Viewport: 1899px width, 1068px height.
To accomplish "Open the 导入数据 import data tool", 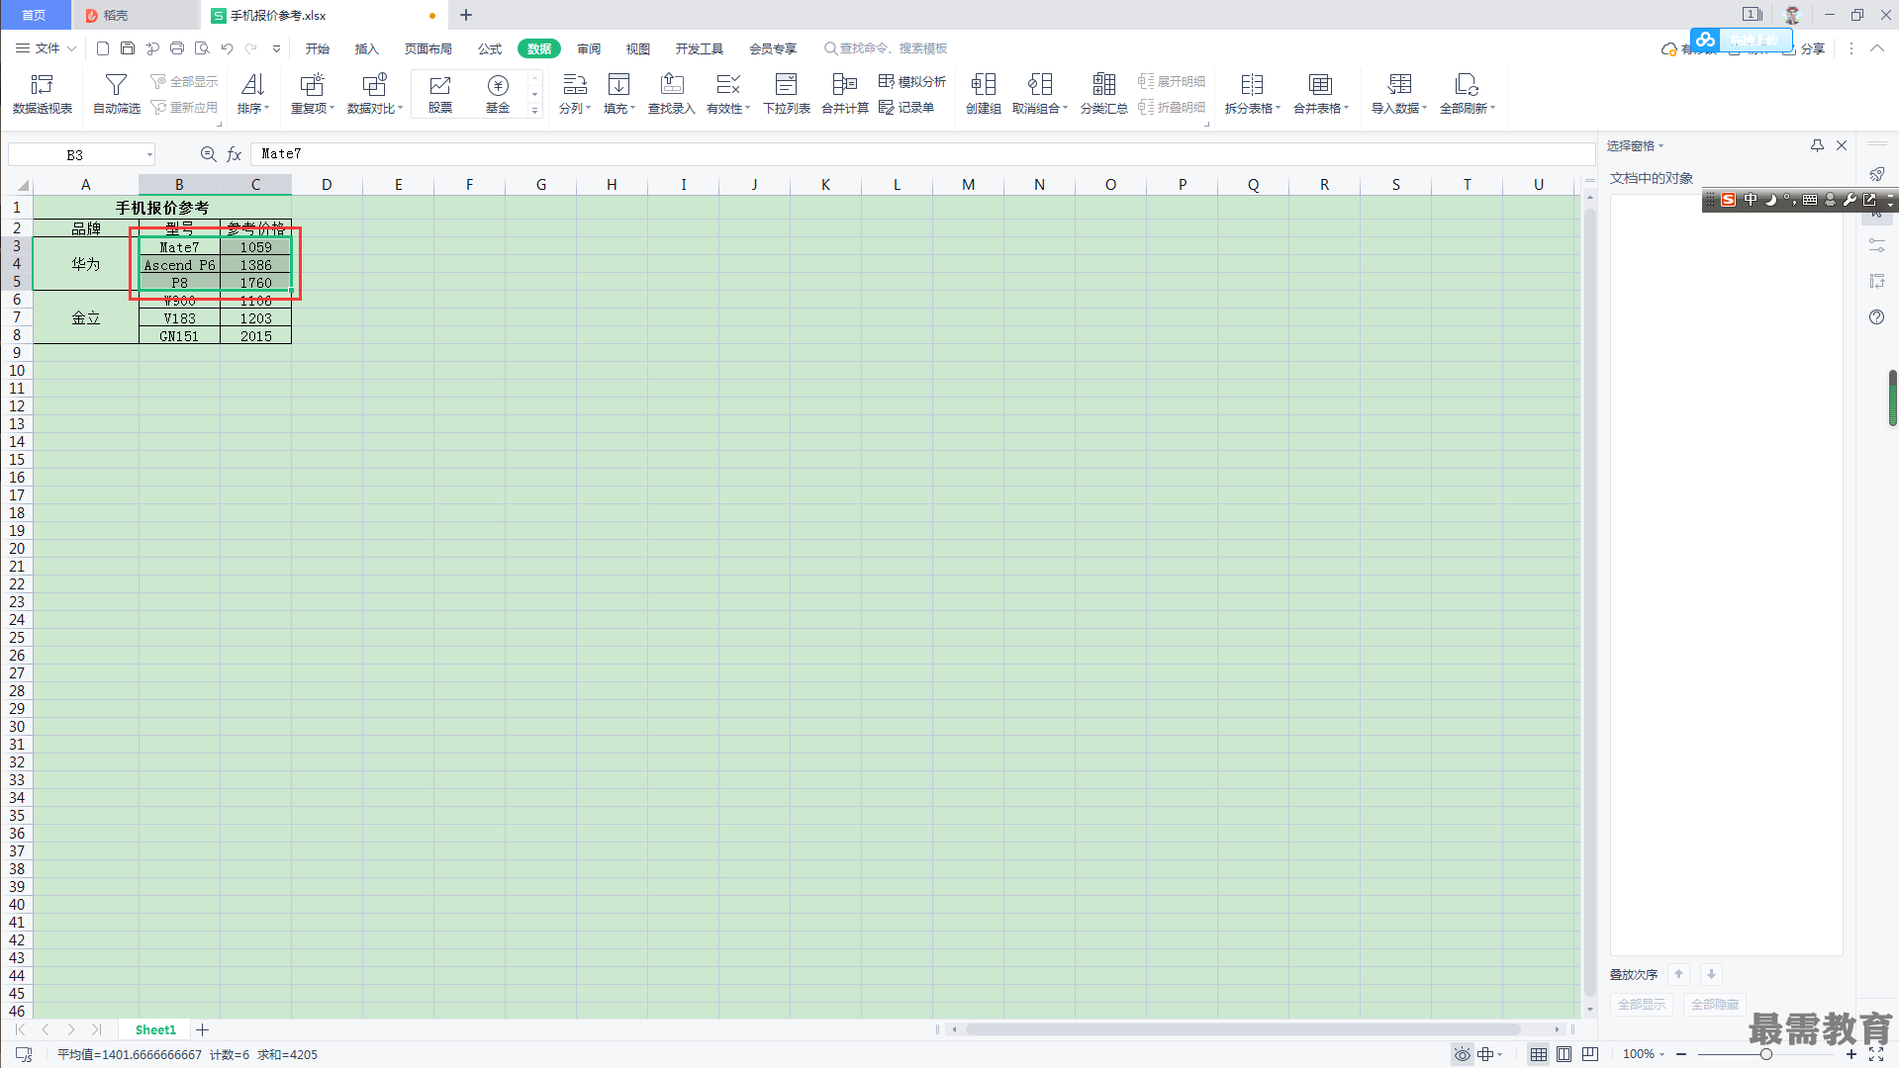I will point(1399,94).
